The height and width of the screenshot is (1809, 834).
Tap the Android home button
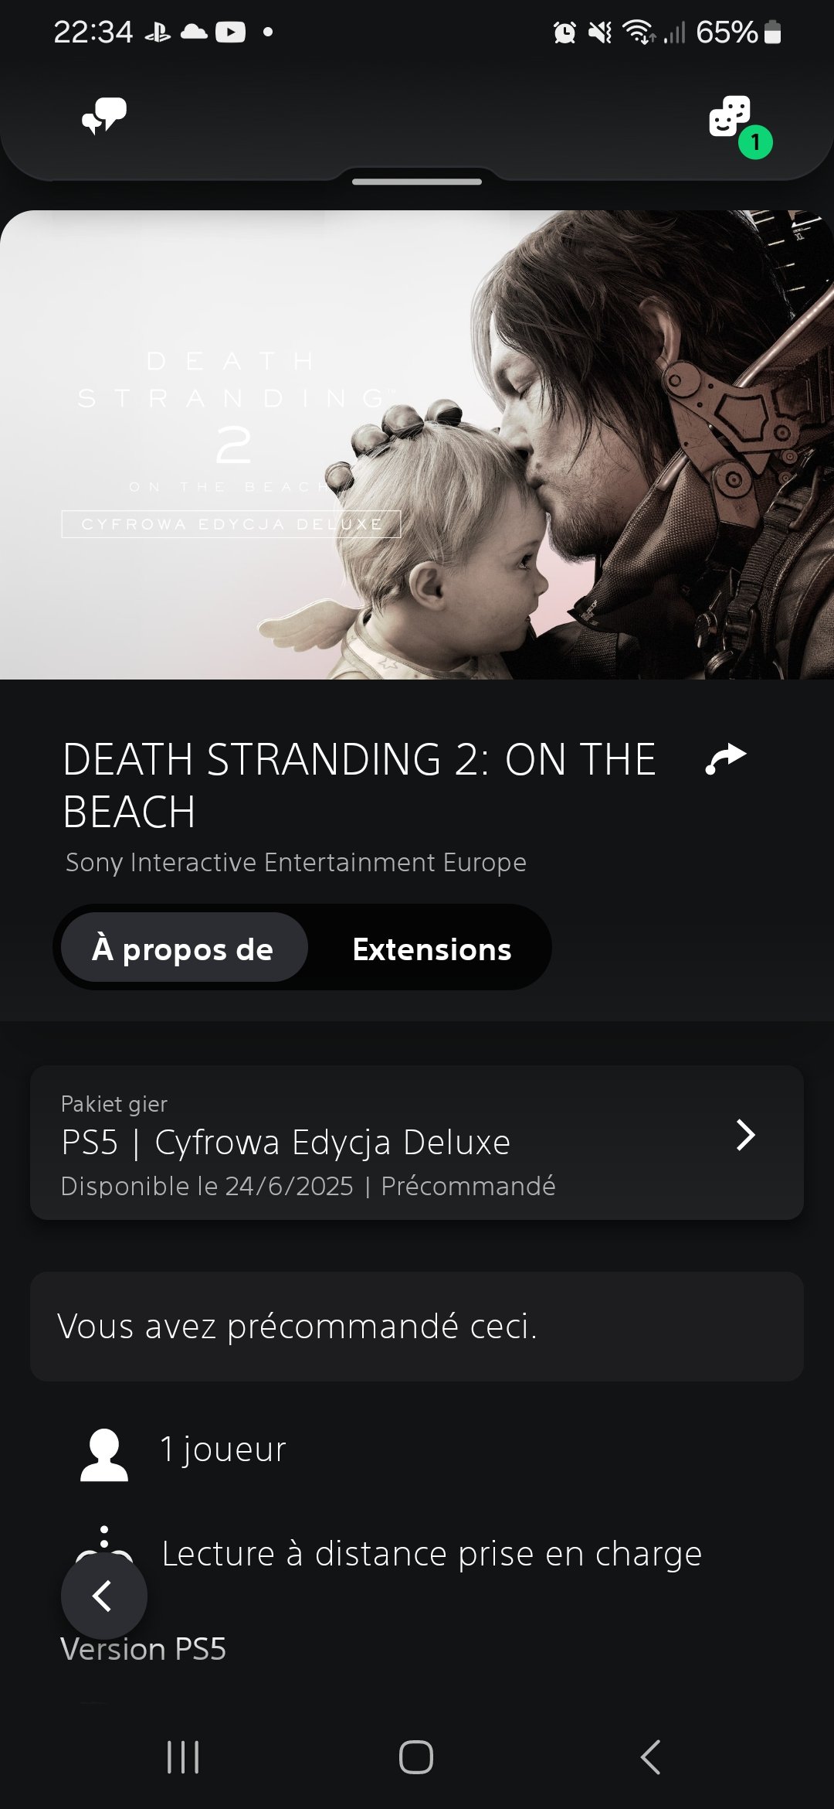[x=416, y=1756]
